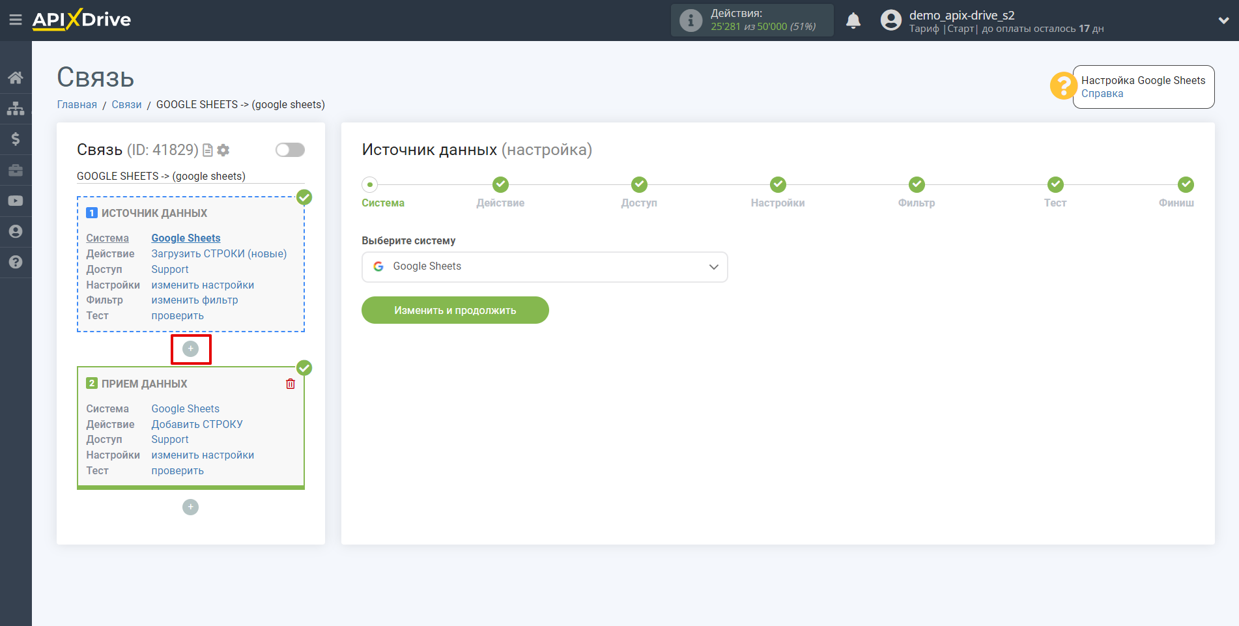The width and height of the screenshot is (1239, 626).
Task: Open the hamburger menu
Action: 16,20
